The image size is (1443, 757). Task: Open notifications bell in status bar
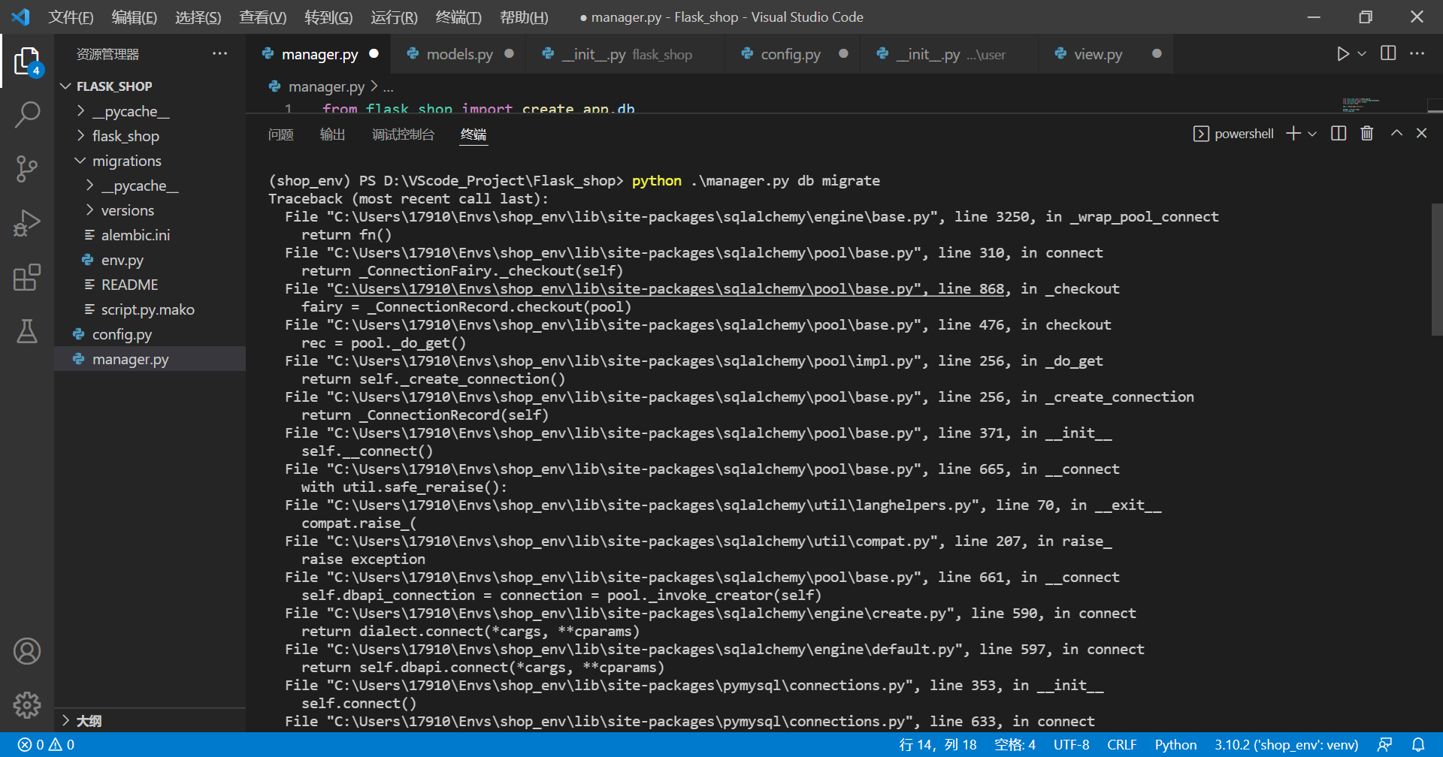1418,745
